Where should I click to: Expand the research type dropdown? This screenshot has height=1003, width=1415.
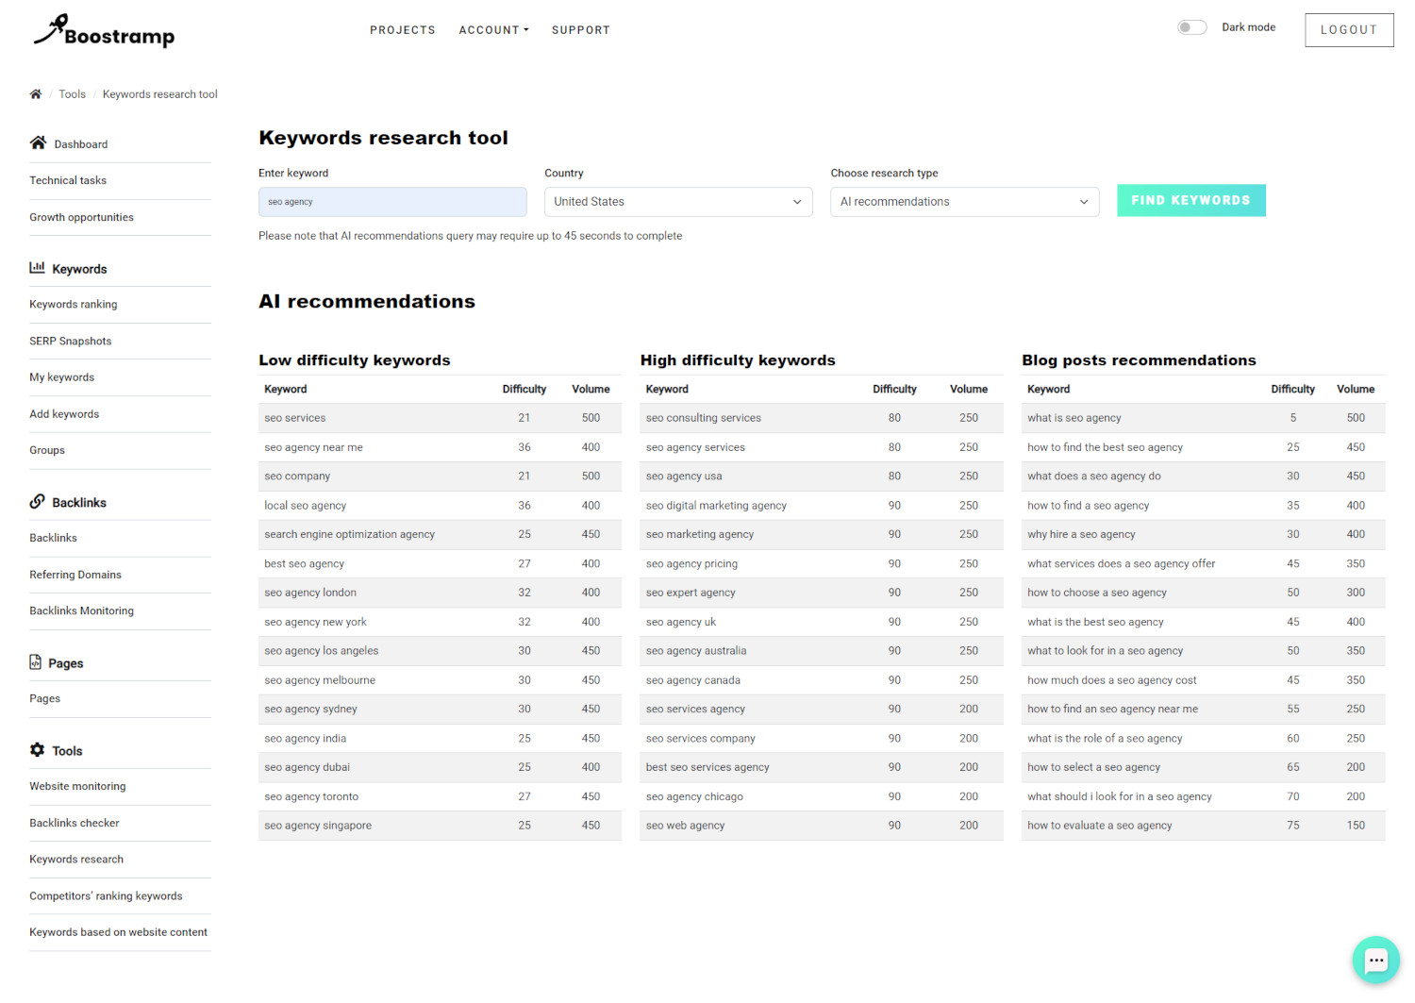(x=964, y=202)
